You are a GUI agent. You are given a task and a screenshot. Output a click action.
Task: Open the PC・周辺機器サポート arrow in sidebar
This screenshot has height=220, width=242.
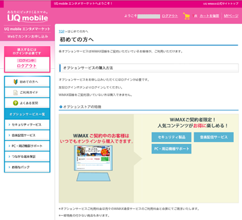[9, 146]
